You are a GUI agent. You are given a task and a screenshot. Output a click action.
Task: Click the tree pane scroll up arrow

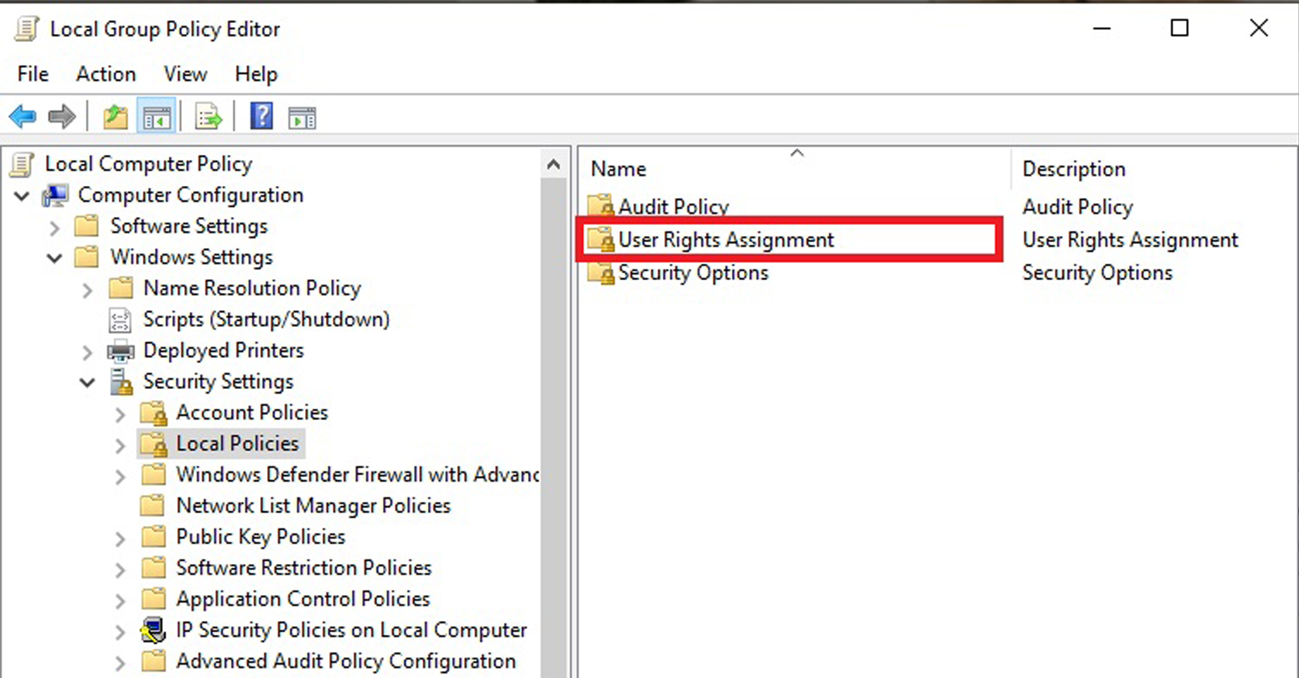pyautogui.click(x=553, y=164)
